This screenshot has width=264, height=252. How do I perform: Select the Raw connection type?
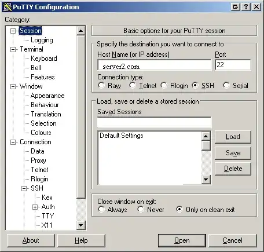click(x=101, y=85)
